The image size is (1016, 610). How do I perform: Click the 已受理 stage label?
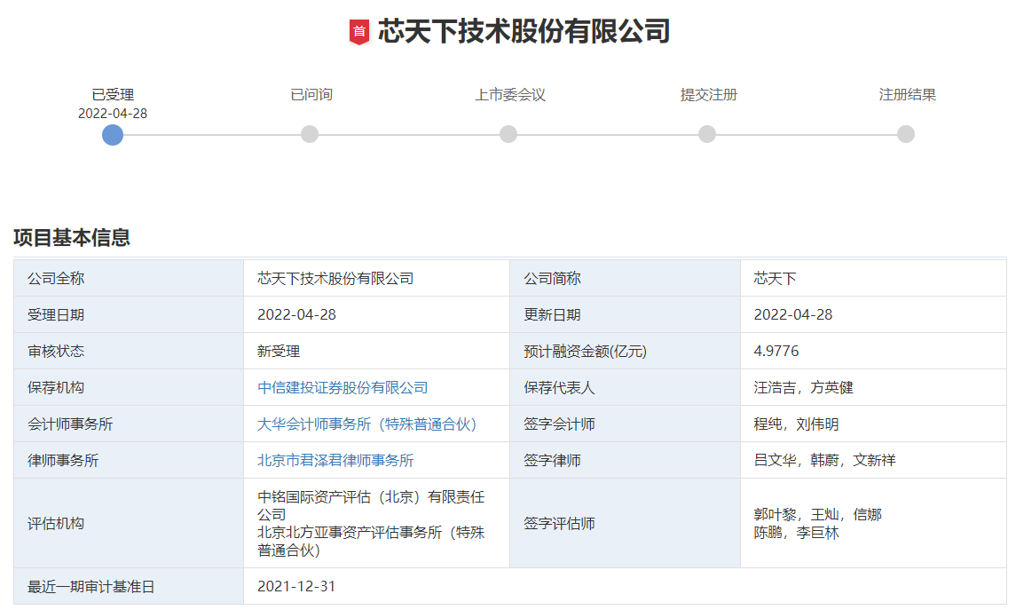[113, 95]
